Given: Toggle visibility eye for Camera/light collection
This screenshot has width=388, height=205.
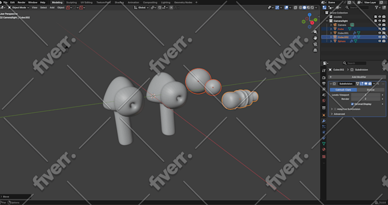Looking at the screenshot, I should pos(379,20).
